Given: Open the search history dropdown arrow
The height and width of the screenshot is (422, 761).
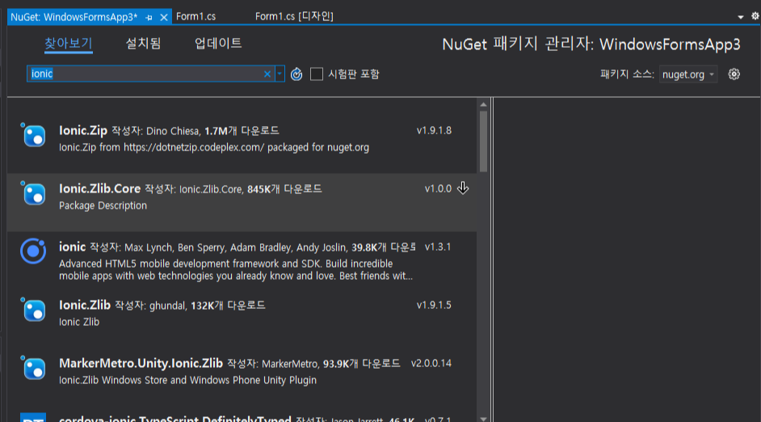Looking at the screenshot, I should [280, 74].
